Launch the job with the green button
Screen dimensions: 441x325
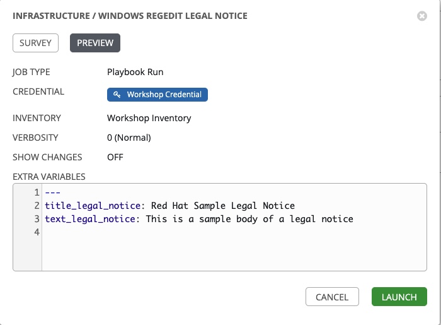click(399, 297)
